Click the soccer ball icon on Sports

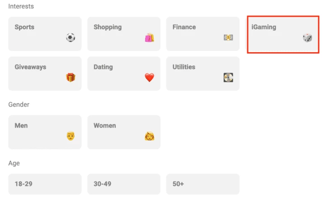click(71, 37)
